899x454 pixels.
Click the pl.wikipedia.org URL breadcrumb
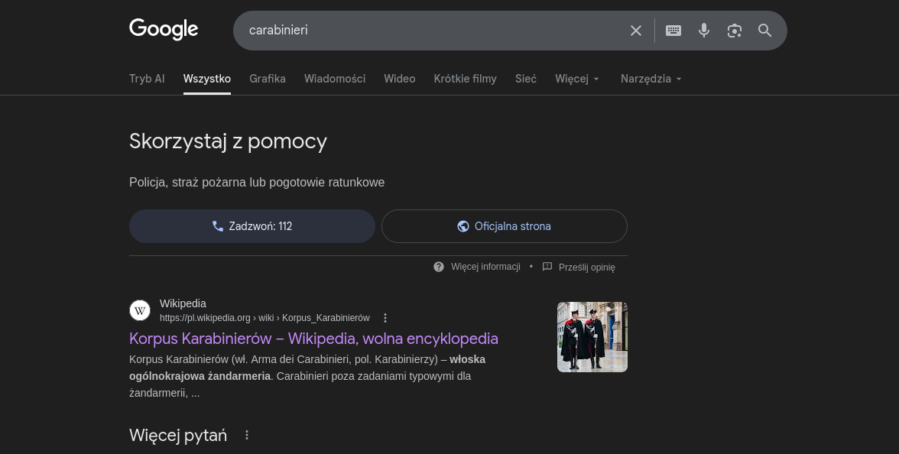point(265,318)
